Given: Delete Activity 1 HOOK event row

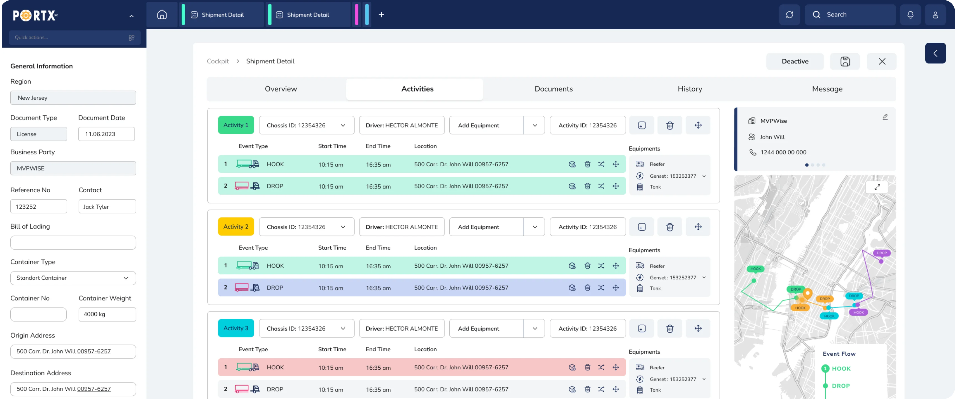Looking at the screenshot, I should [587, 164].
